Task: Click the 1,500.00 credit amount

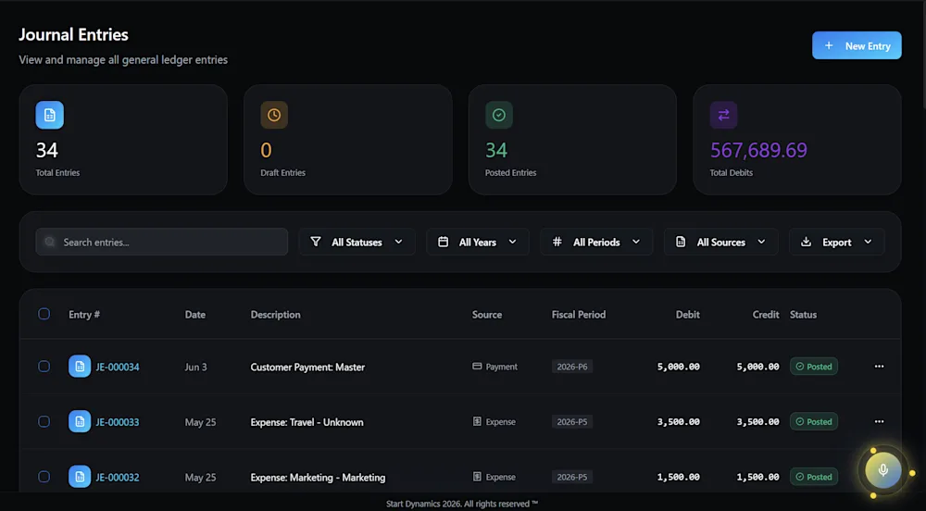Action: pos(757,477)
